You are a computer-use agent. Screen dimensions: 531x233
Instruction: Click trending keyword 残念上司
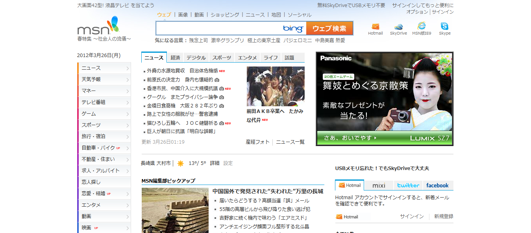(198, 40)
